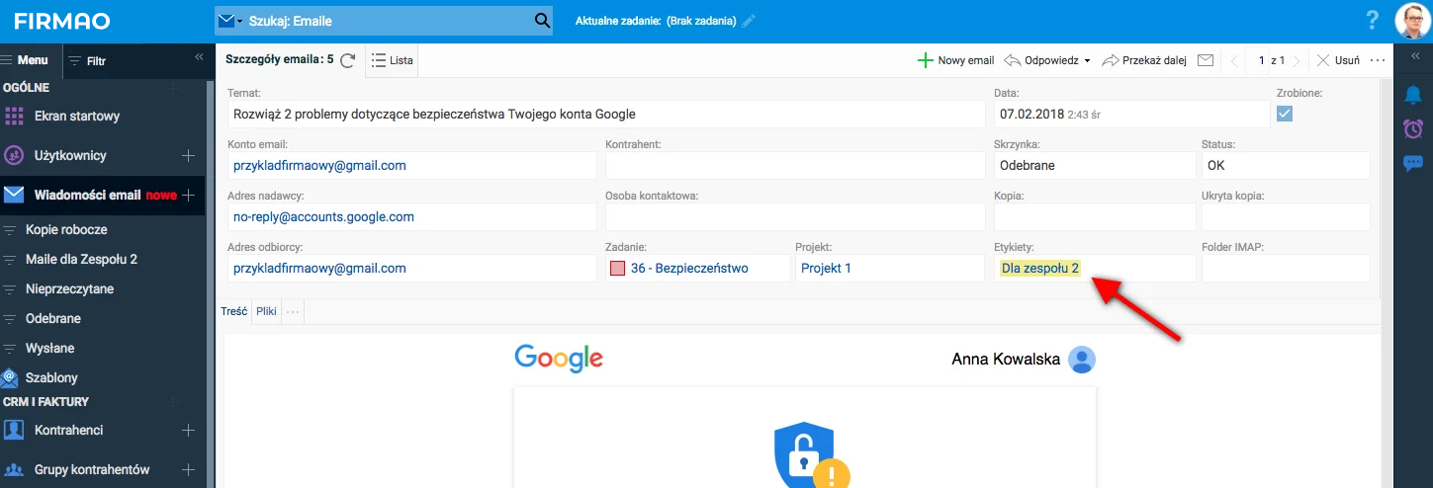Click the envelope mark-unread icon in toolbar
Image resolution: width=1433 pixels, height=488 pixels.
point(1205,60)
